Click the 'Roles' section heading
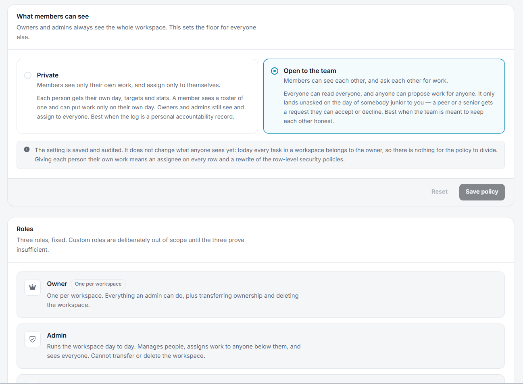Viewport: 523px width, 384px height. [25, 229]
